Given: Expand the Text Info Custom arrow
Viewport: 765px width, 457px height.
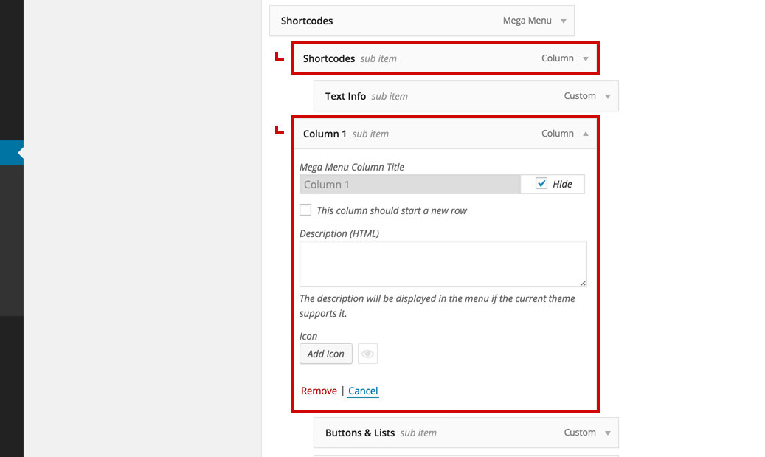Looking at the screenshot, I should (608, 96).
